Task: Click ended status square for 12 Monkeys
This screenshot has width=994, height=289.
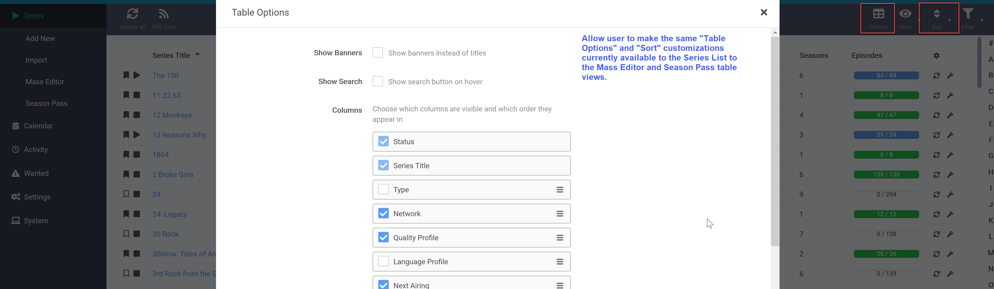Action: click(137, 115)
